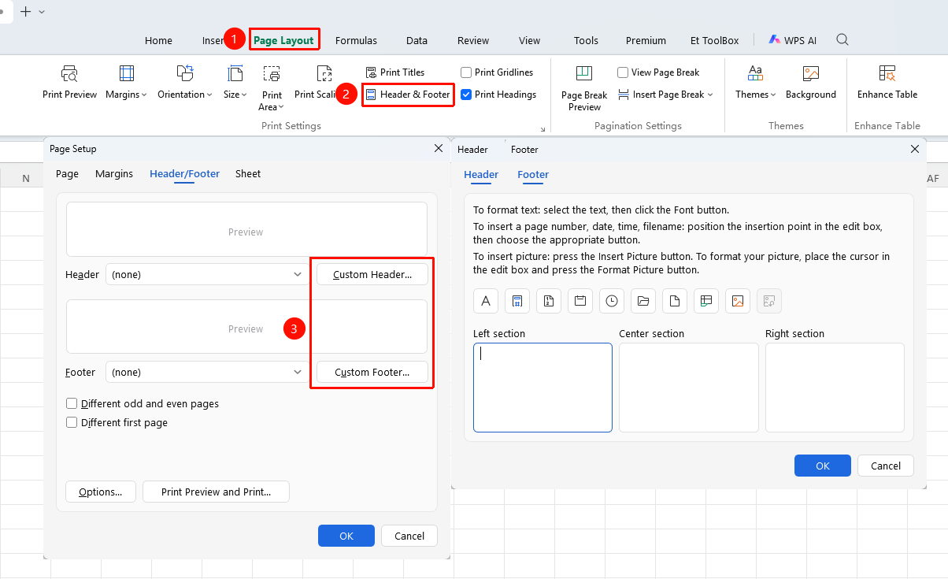Click inside the Center section box
The width and height of the screenshot is (948, 579).
point(689,388)
